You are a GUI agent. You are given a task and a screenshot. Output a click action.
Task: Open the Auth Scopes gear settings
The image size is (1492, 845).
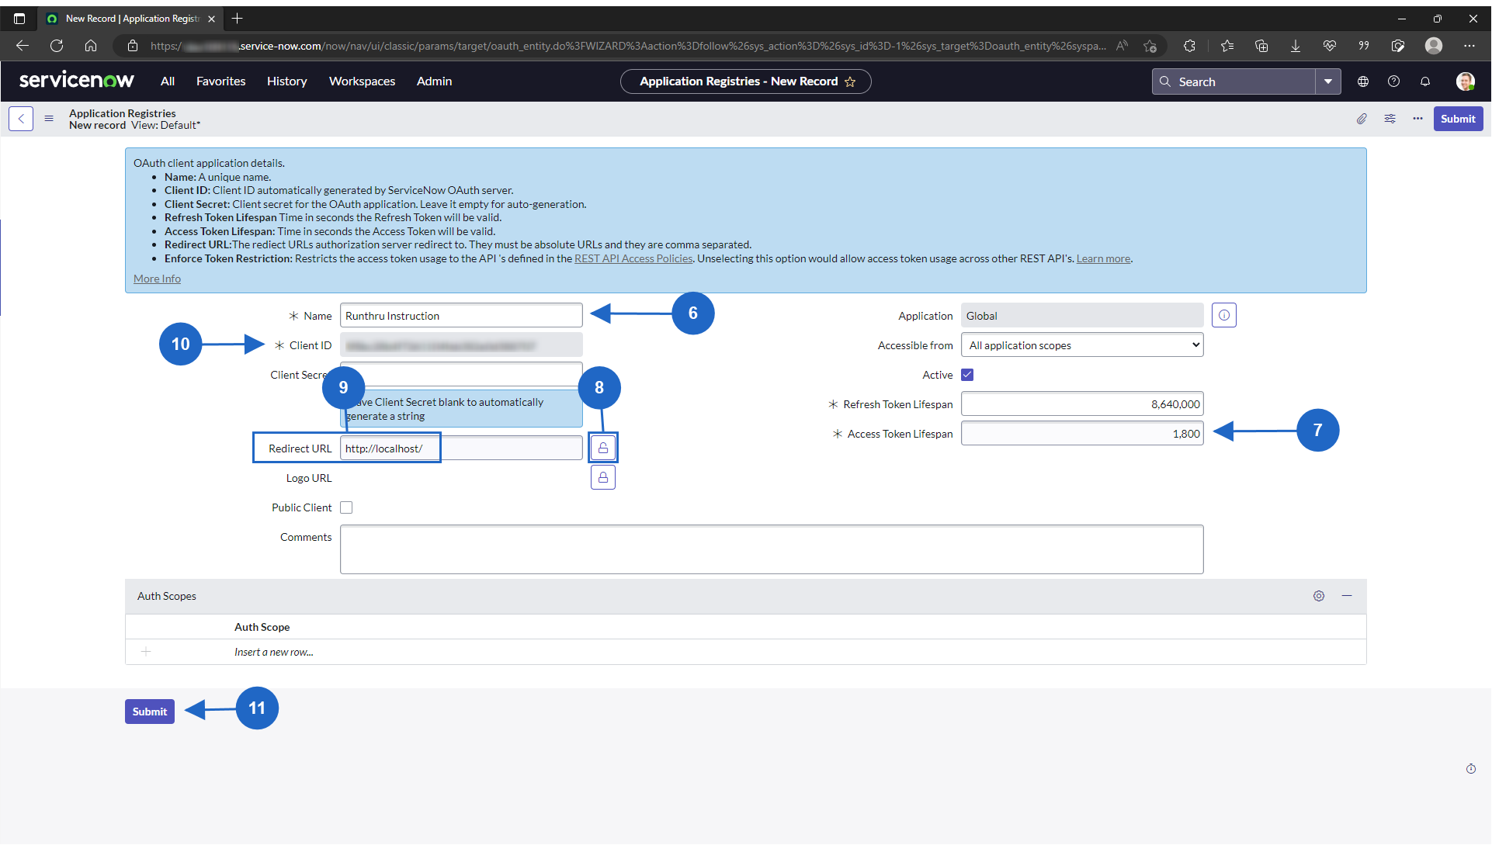tap(1319, 596)
